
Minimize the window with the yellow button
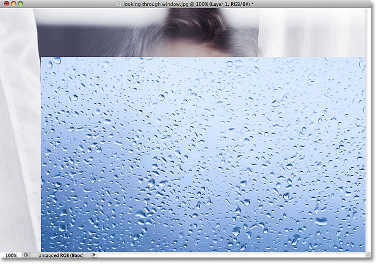click(13, 4)
